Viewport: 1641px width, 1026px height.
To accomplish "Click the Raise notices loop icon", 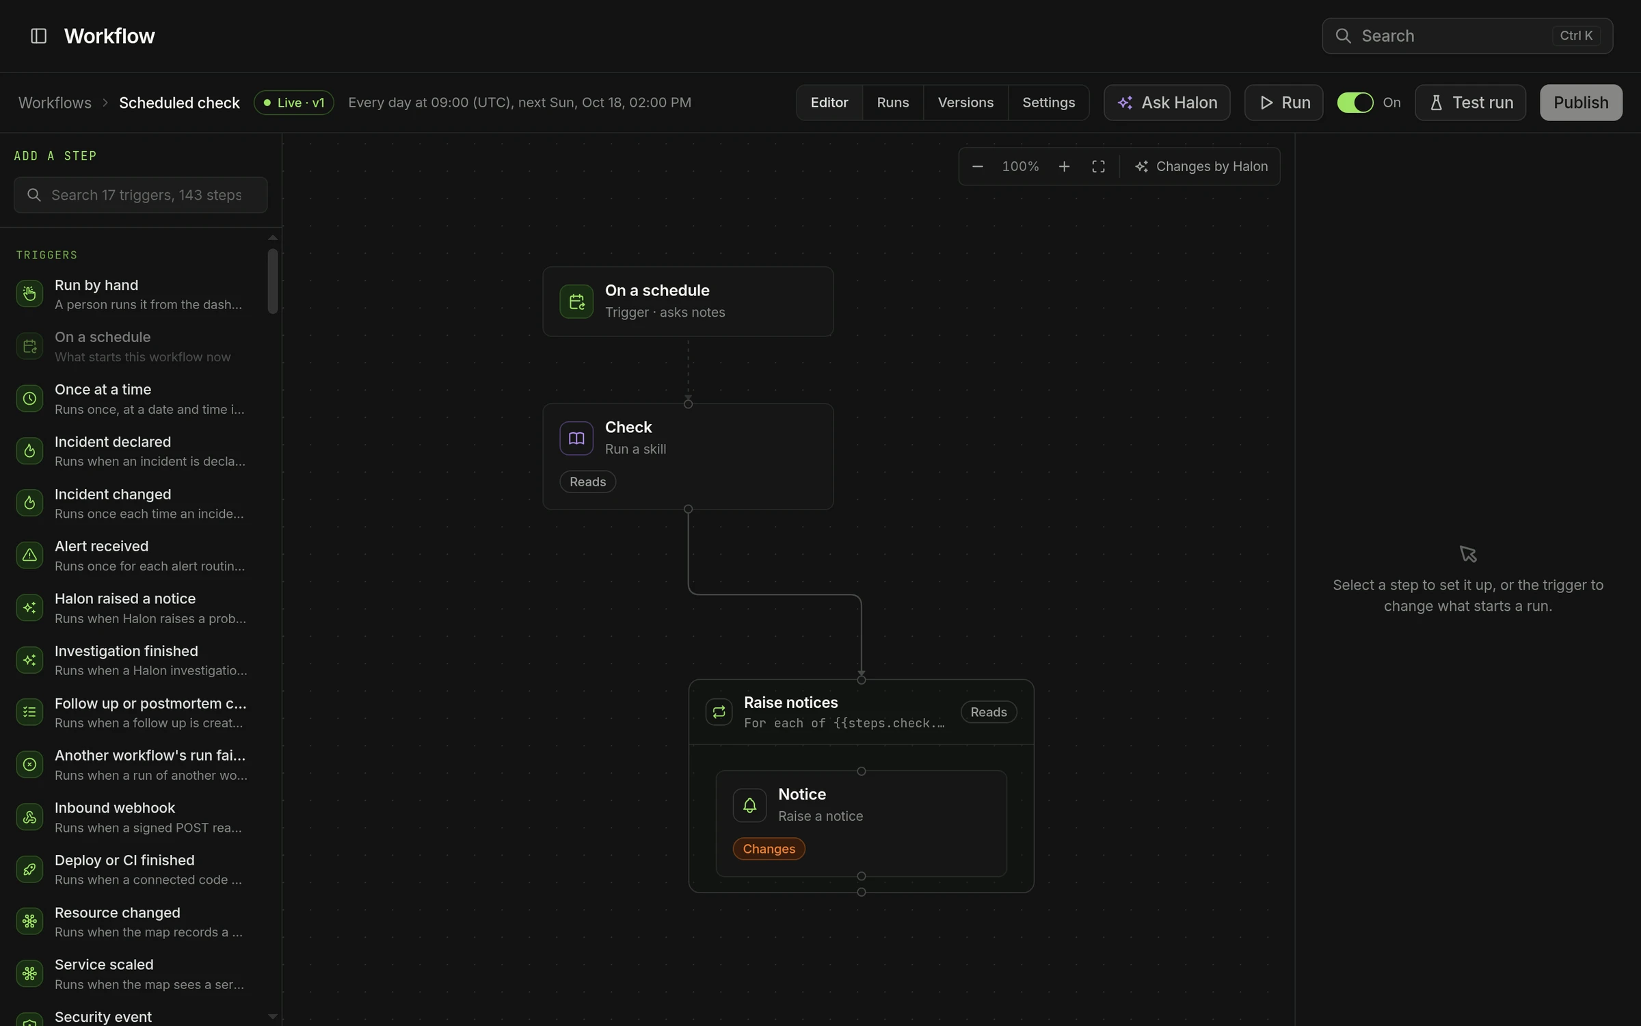I will [719, 712].
